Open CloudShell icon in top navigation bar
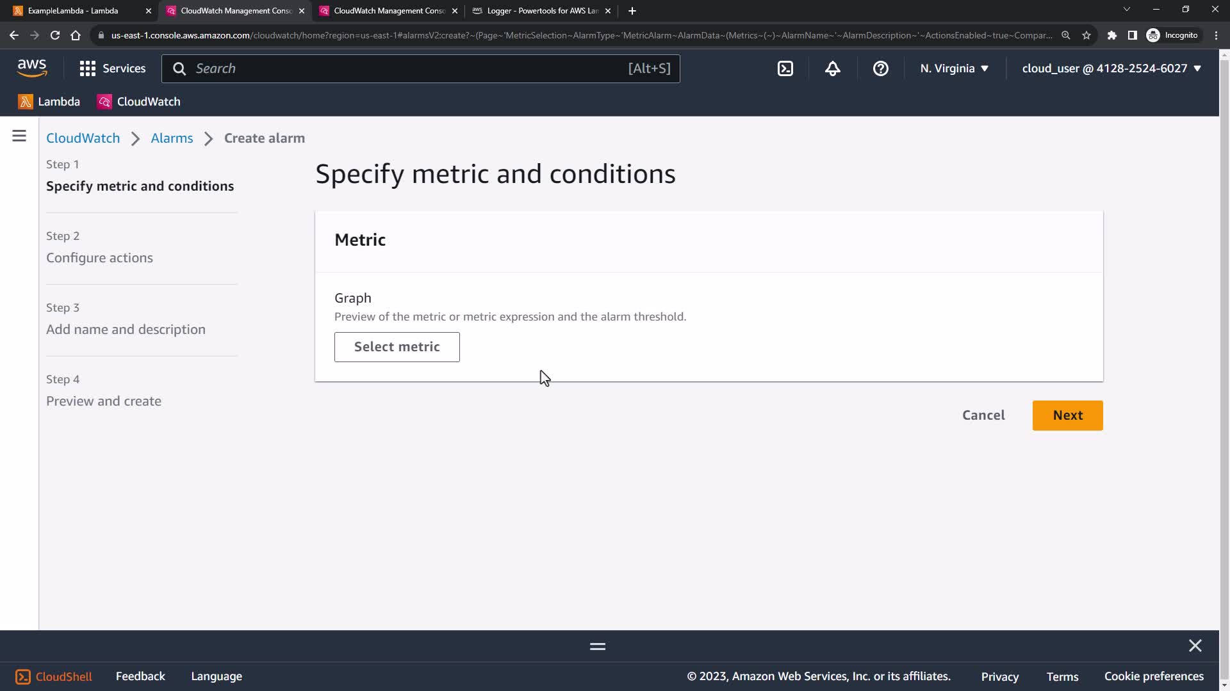 tap(785, 68)
